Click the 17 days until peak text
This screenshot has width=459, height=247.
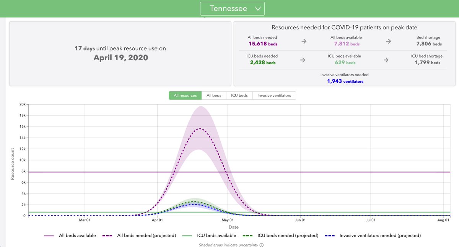tap(120, 48)
